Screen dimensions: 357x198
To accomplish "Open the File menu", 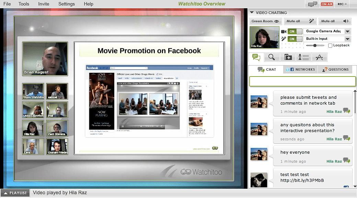I will (7, 4).
